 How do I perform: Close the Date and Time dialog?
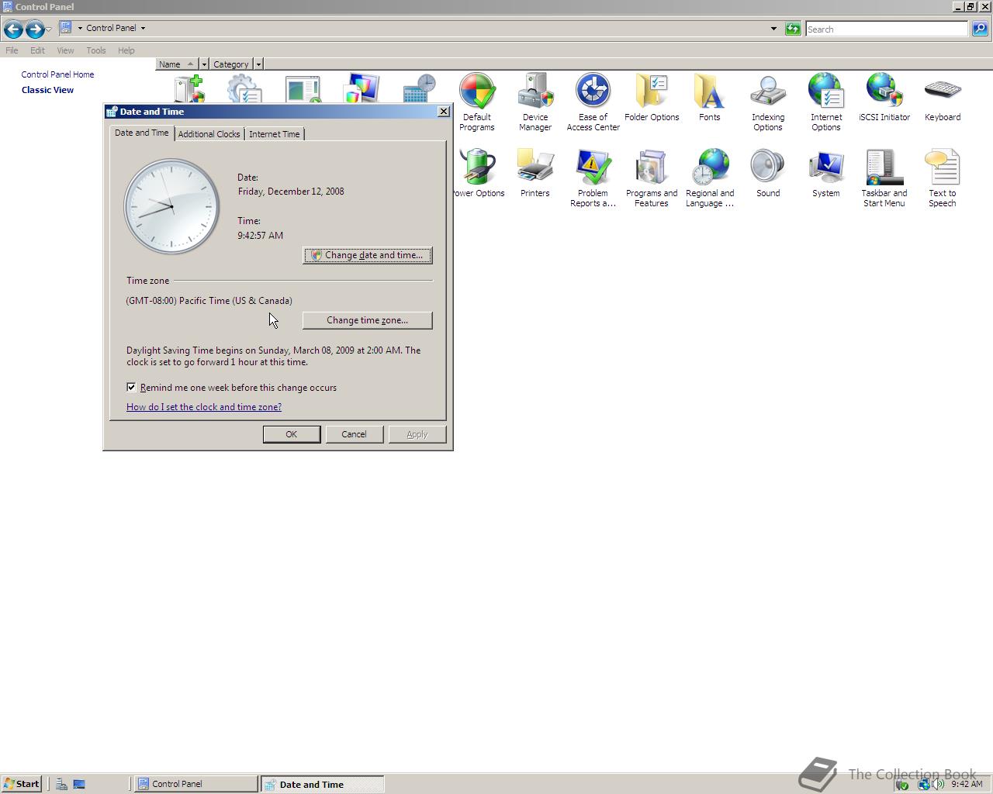(444, 112)
